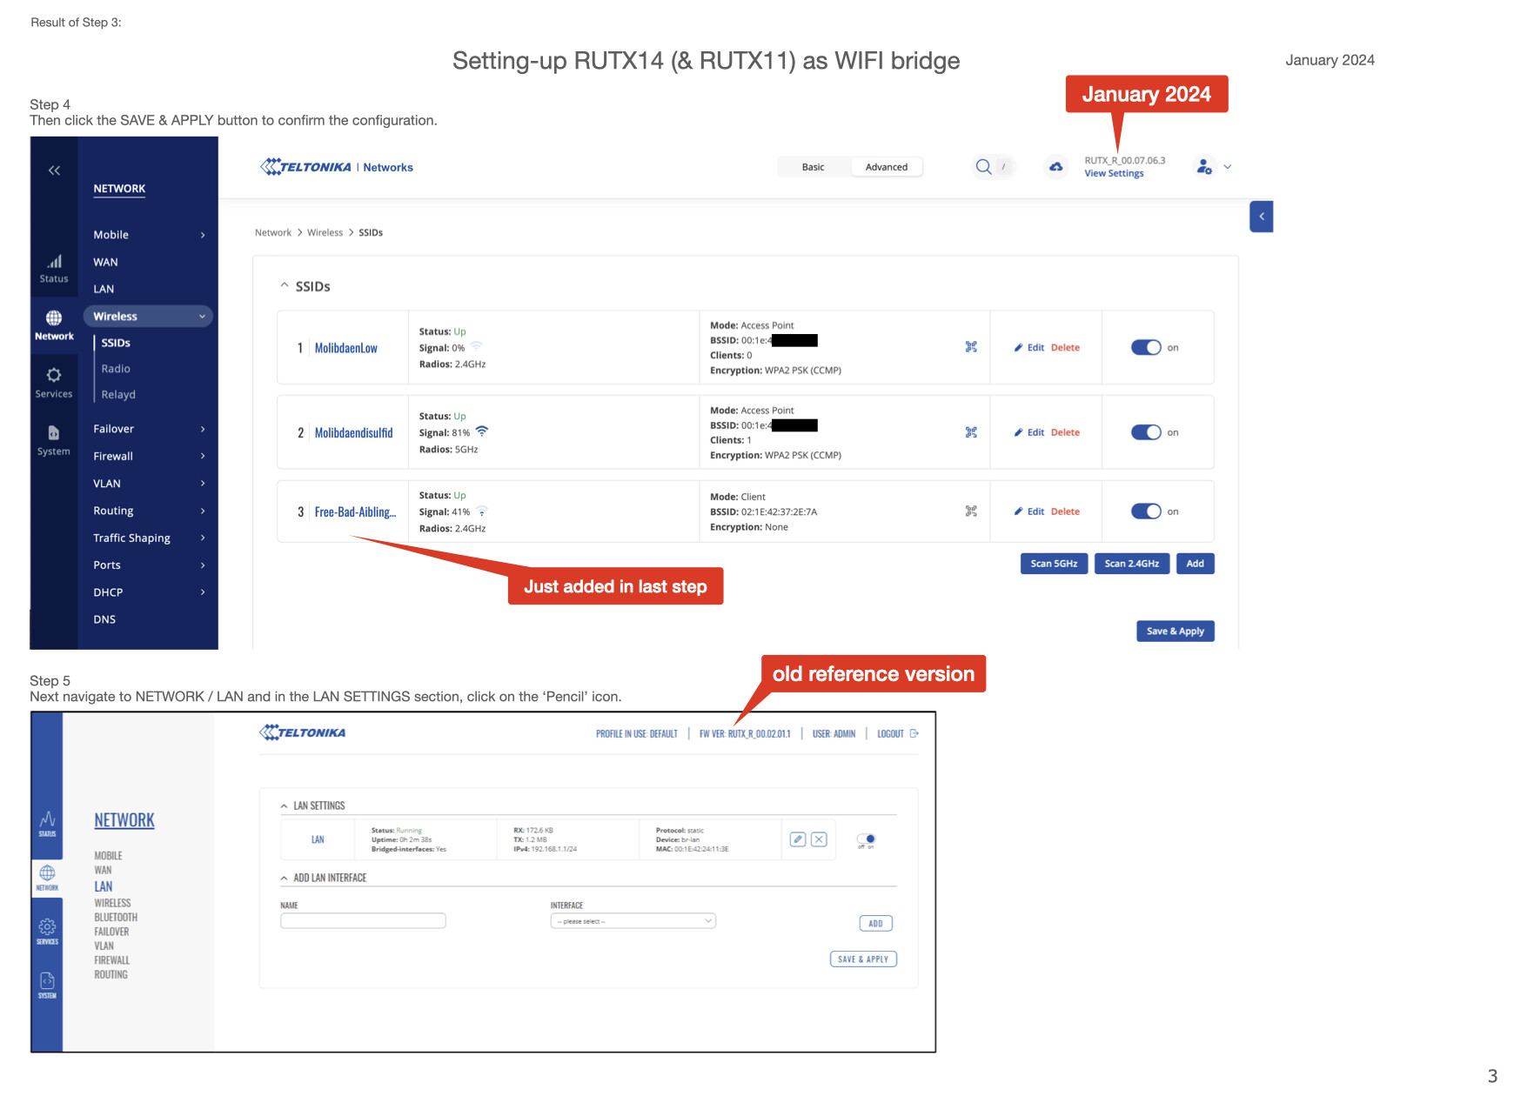
Task: Collapse the LAN SETTINGS section
Action: pyautogui.click(x=284, y=806)
